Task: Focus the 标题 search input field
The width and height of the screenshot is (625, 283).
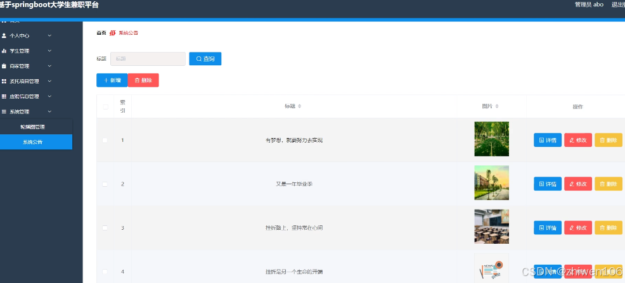Action: pos(148,59)
